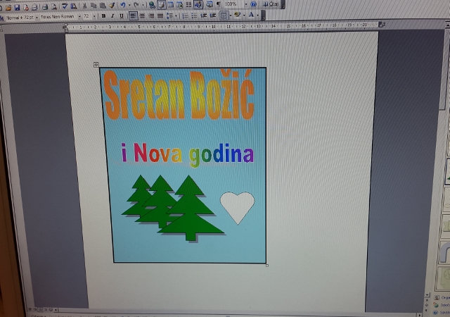Open Microsoft Word Help icon
Screen dimensions: 450x317
pyautogui.click(x=253, y=4)
